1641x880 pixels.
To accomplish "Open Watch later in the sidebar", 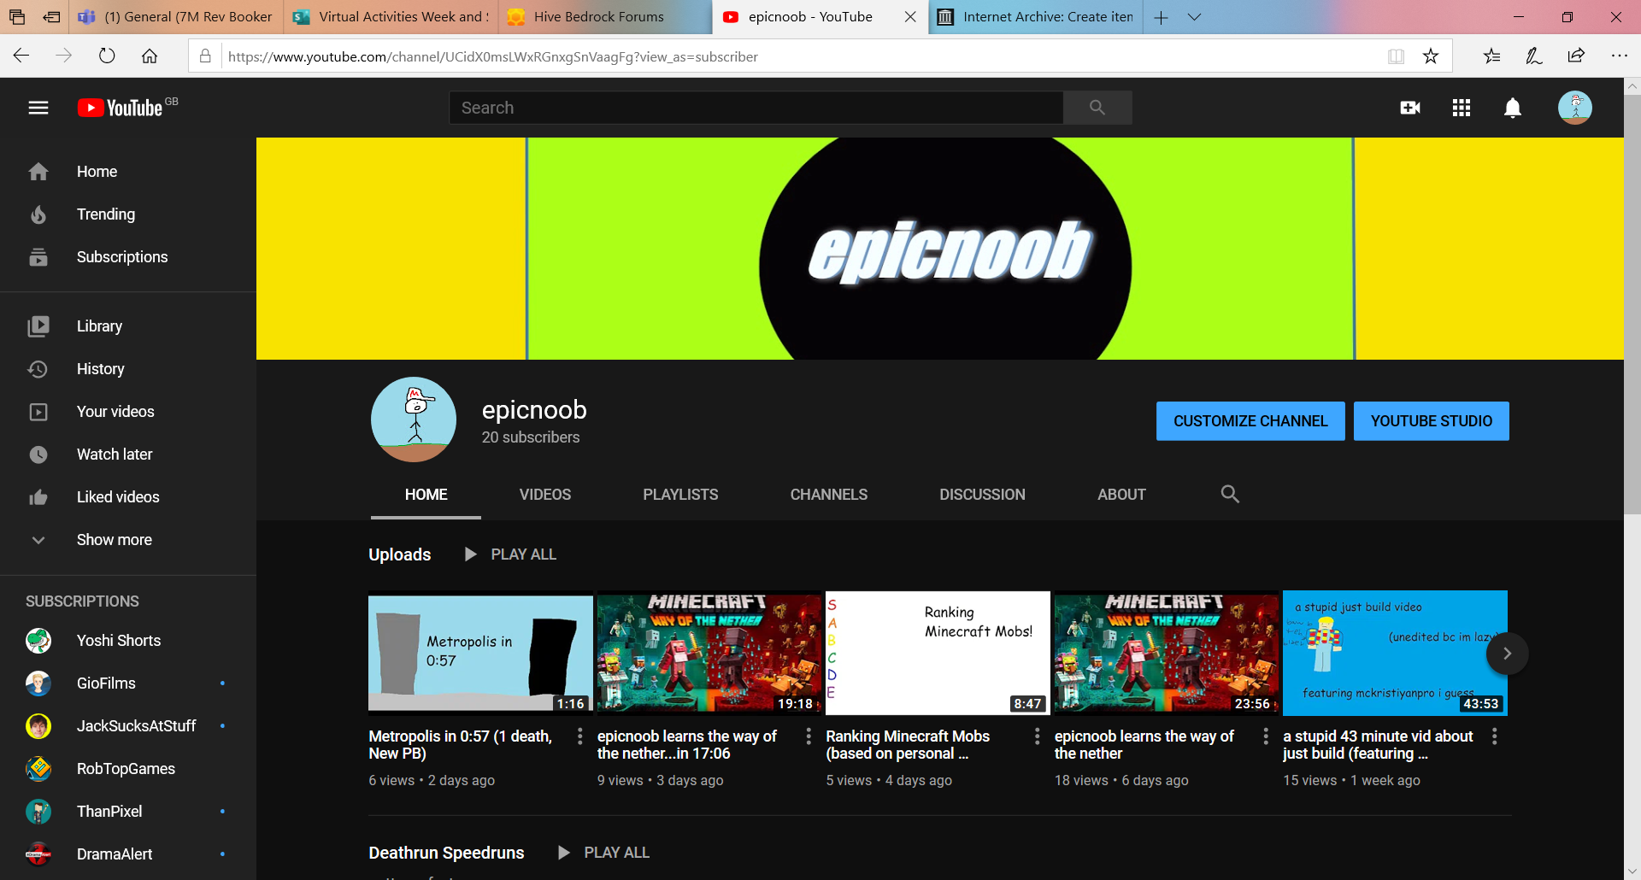I will pyautogui.click(x=128, y=455).
